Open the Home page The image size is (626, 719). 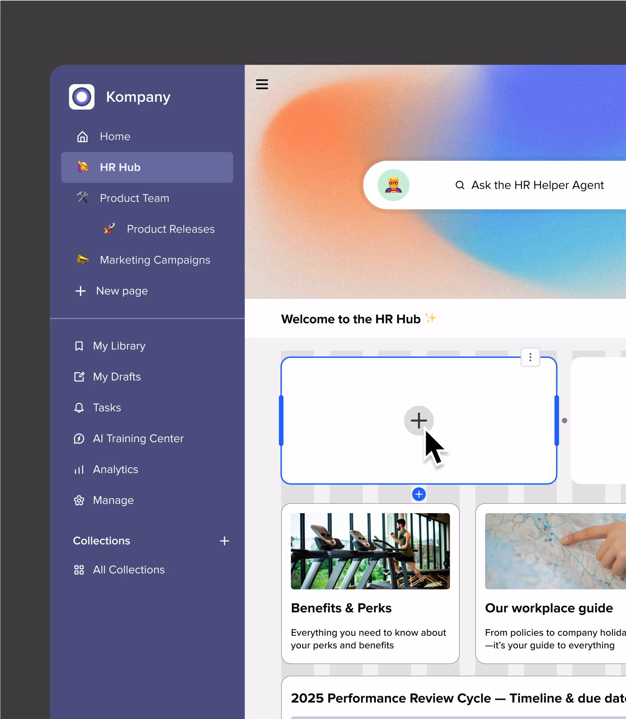115,136
